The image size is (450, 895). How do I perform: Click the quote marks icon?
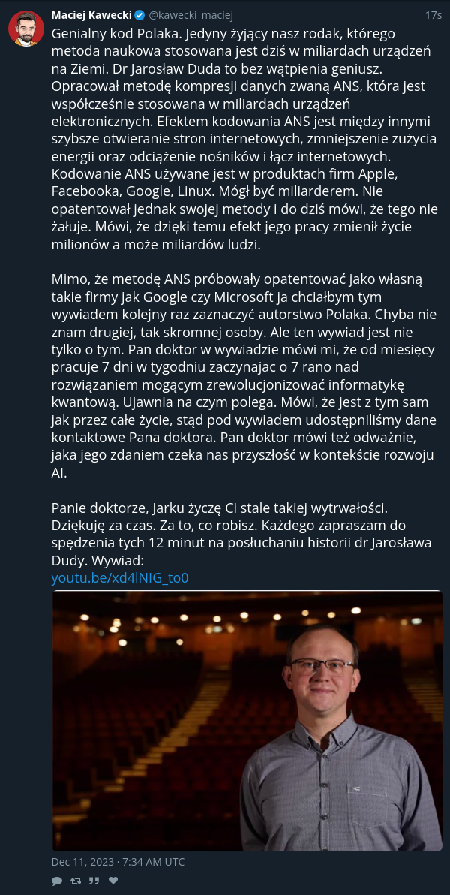click(x=94, y=881)
